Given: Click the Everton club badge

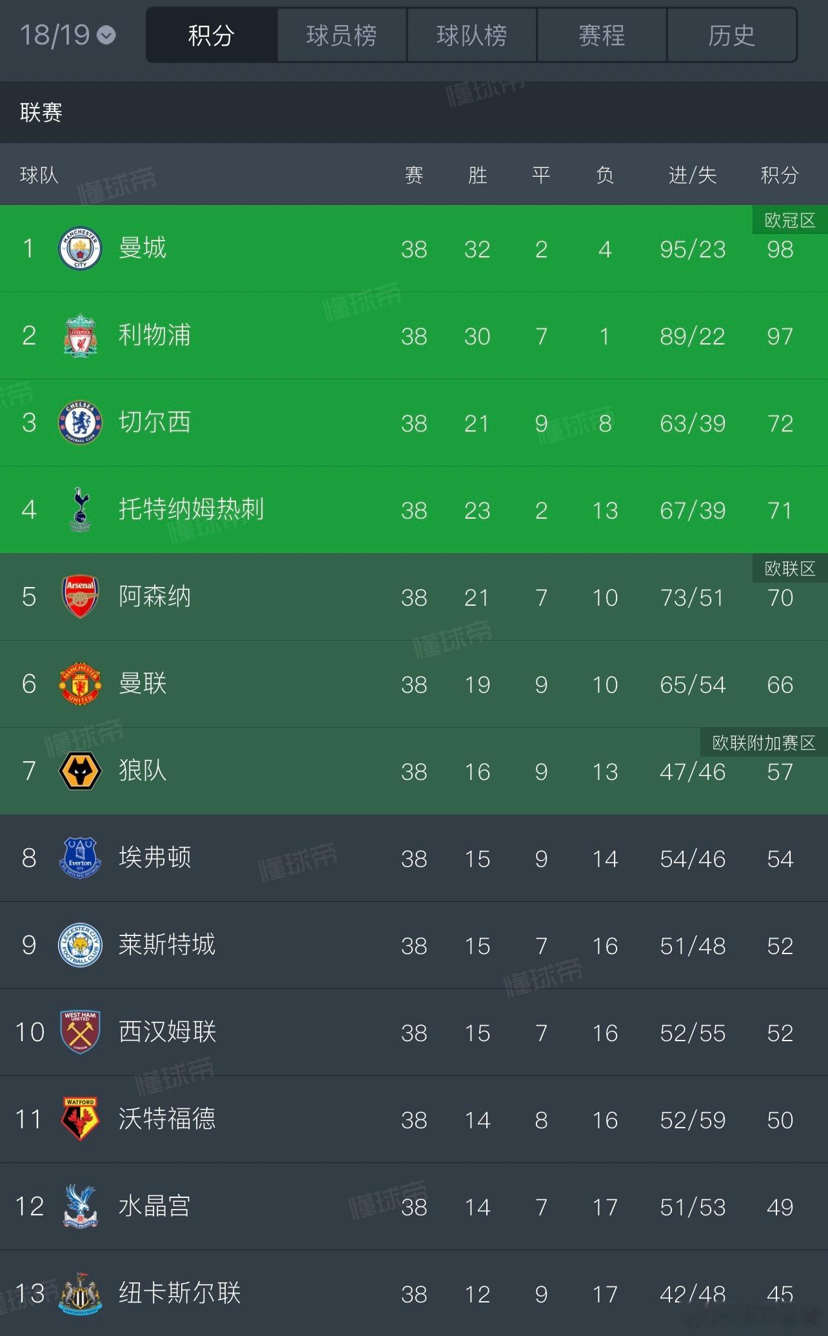Looking at the screenshot, I should coord(80,858).
